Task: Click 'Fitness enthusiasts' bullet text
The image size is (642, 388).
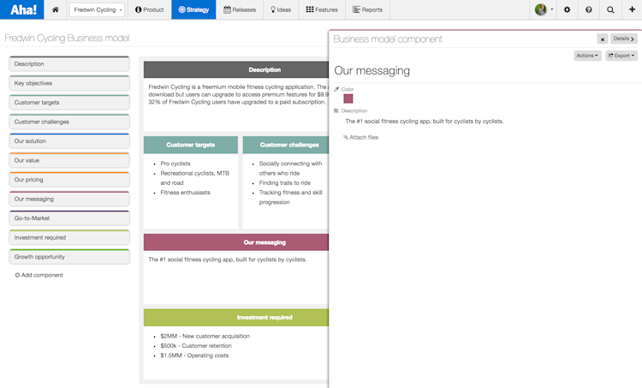Action: coord(185,193)
